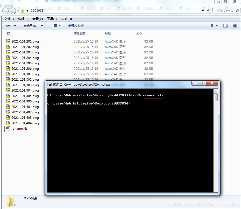Click the modified date of 2021-101,206.dwg
Image resolution: width=241 pixels, height=209 pixels.
click(x=86, y=68)
